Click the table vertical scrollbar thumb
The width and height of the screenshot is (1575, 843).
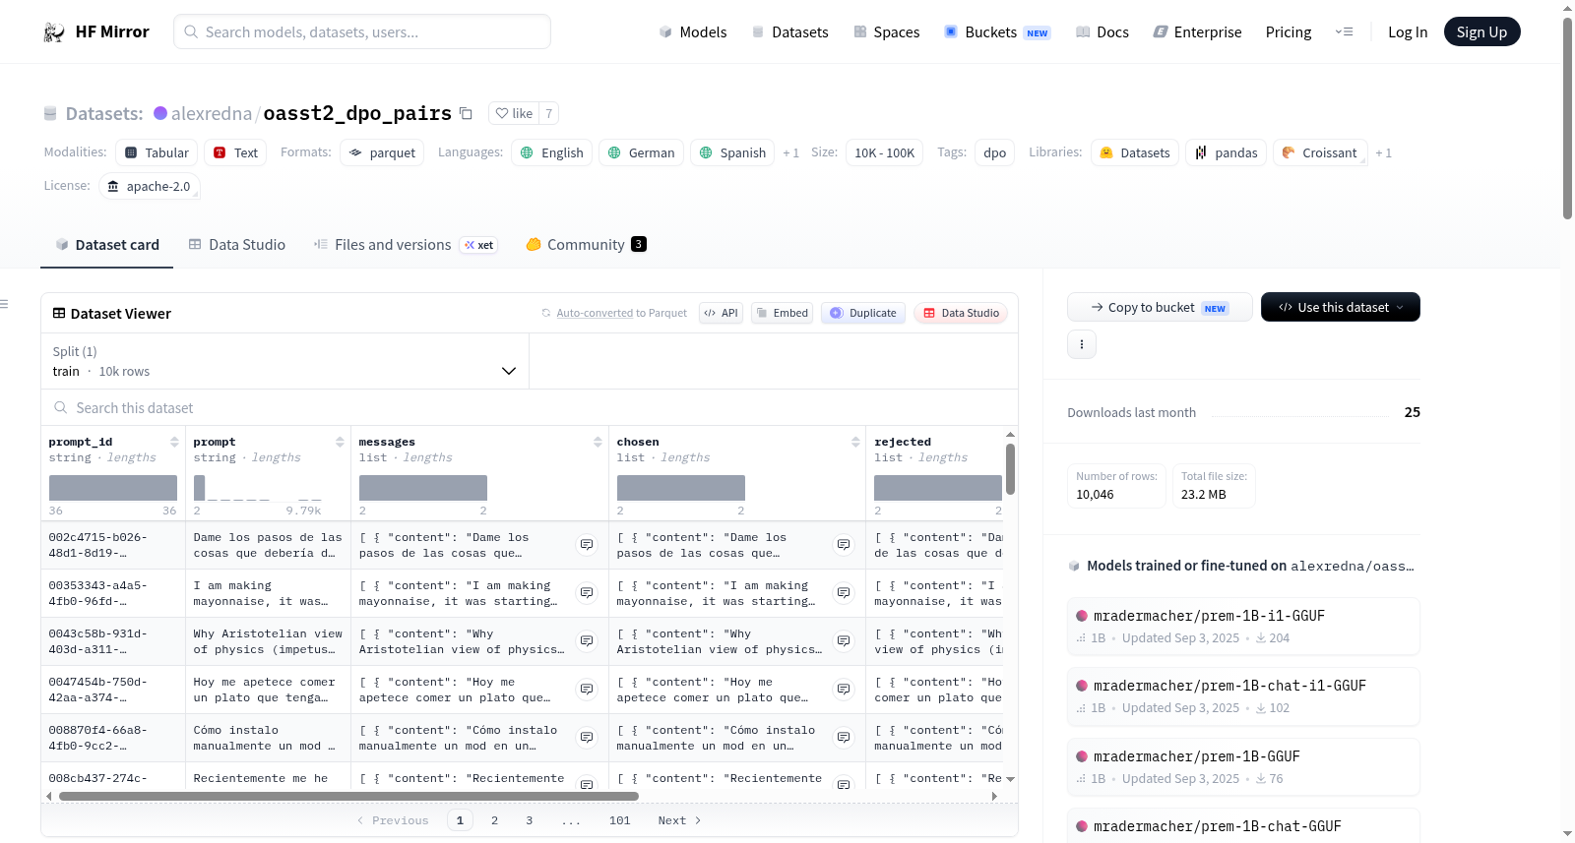click(1010, 469)
